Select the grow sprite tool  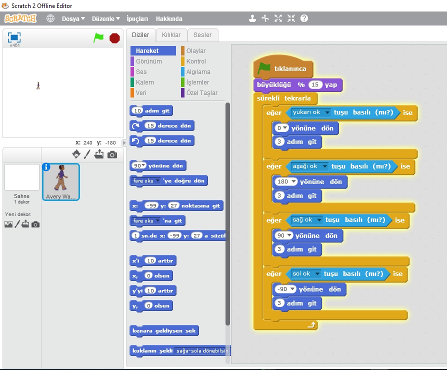click(278, 18)
